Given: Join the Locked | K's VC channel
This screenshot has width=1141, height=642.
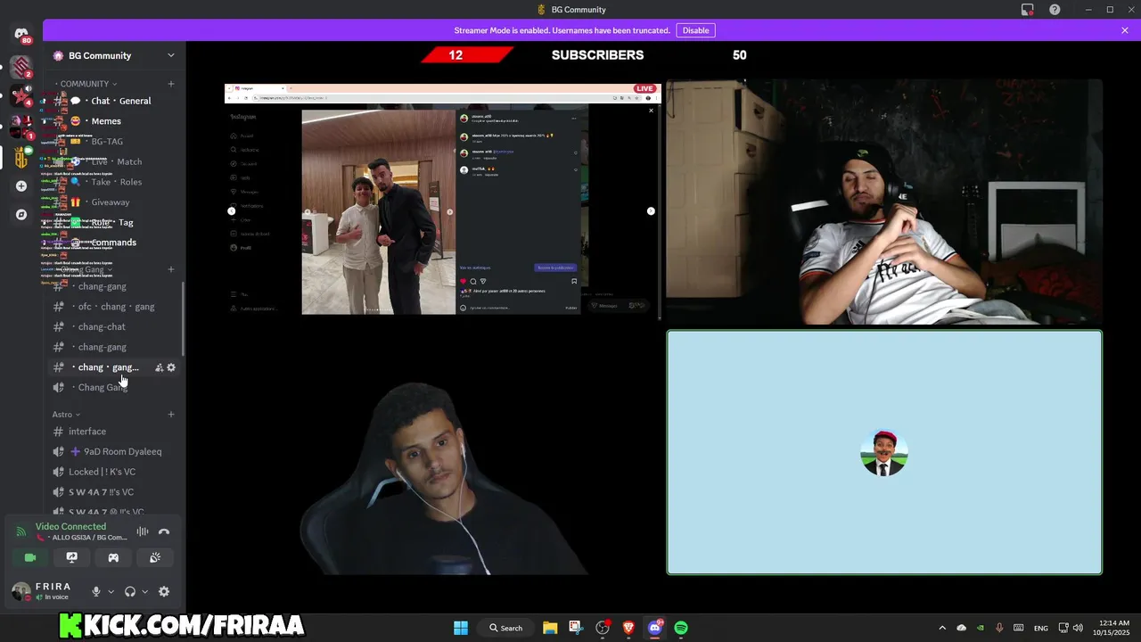Looking at the screenshot, I should point(114,472).
